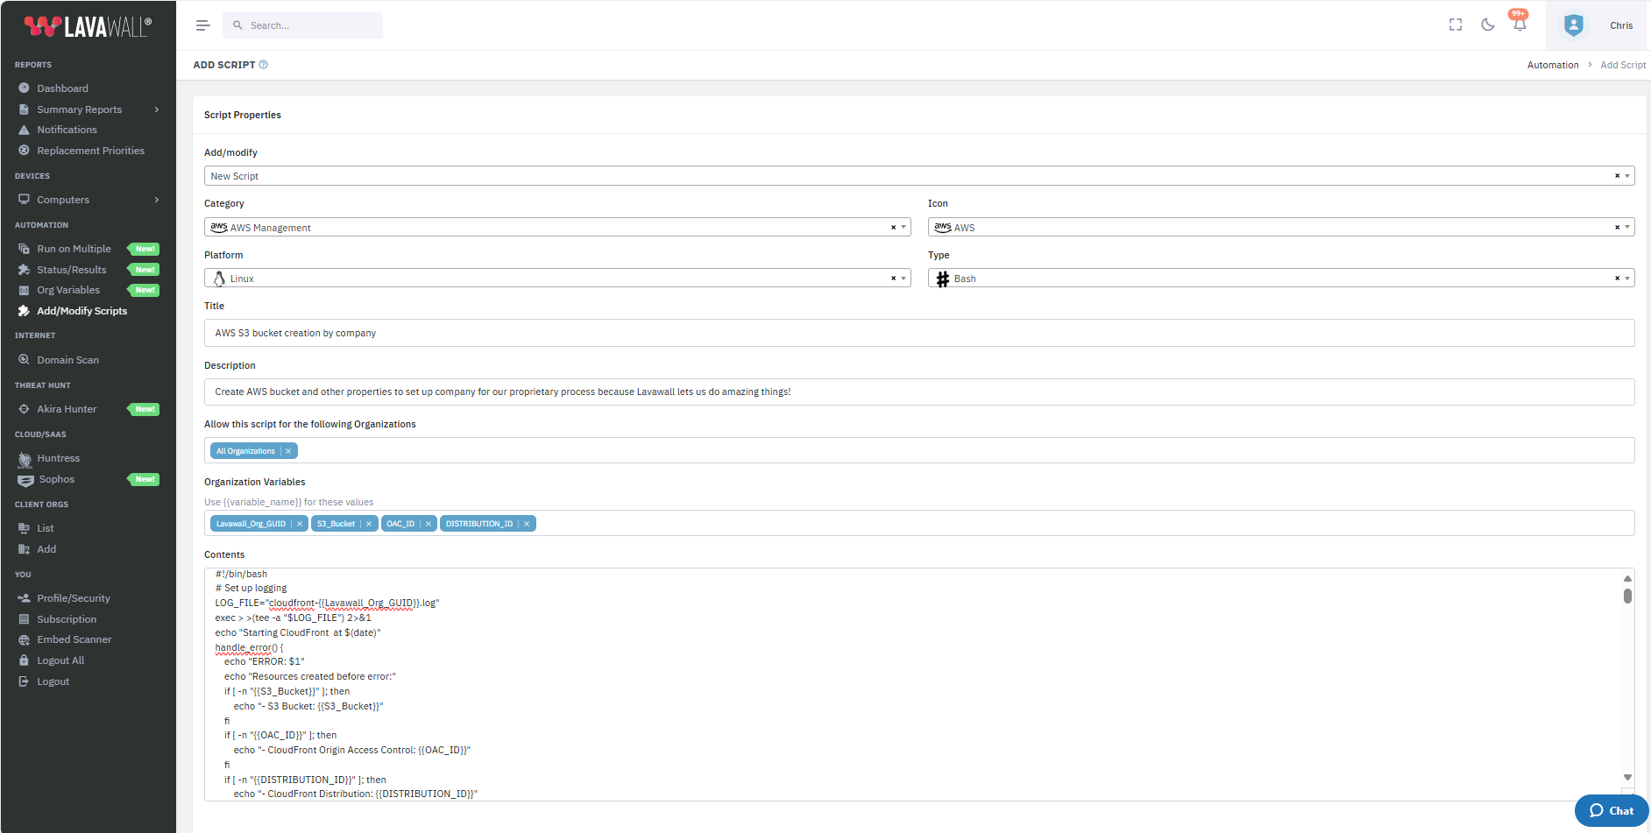Open the Chat support panel
This screenshot has width=1651, height=833.
coord(1611,810)
